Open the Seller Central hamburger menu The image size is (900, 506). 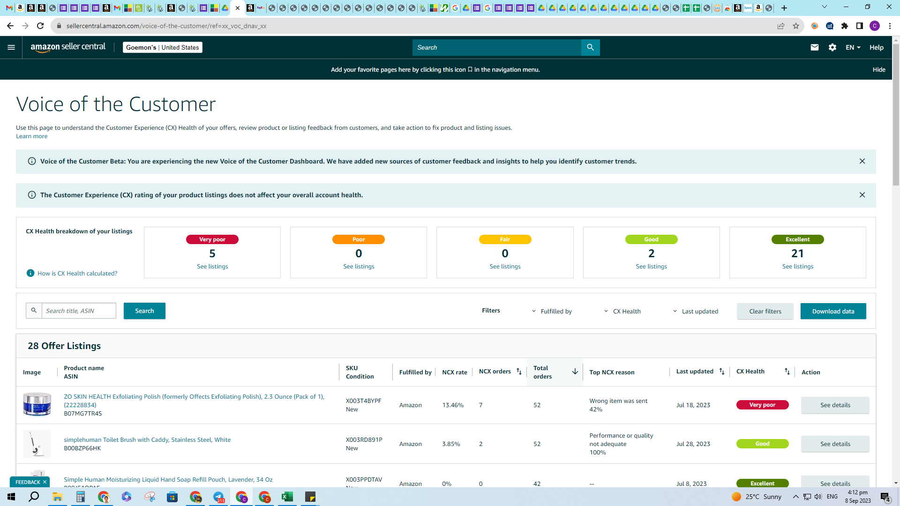point(11,47)
